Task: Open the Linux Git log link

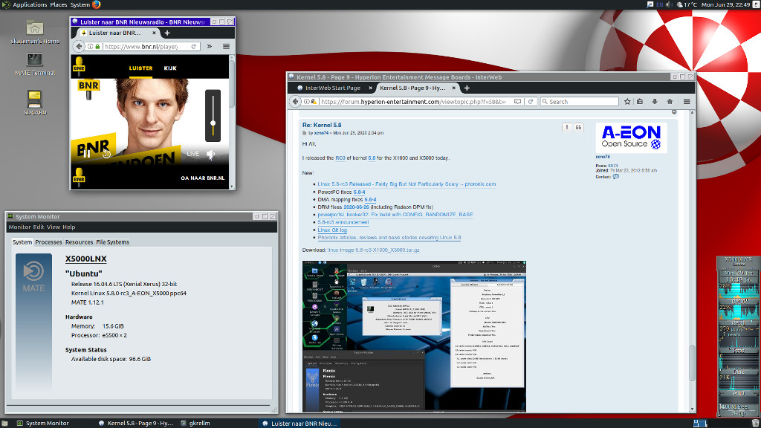Action: pos(332,230)
